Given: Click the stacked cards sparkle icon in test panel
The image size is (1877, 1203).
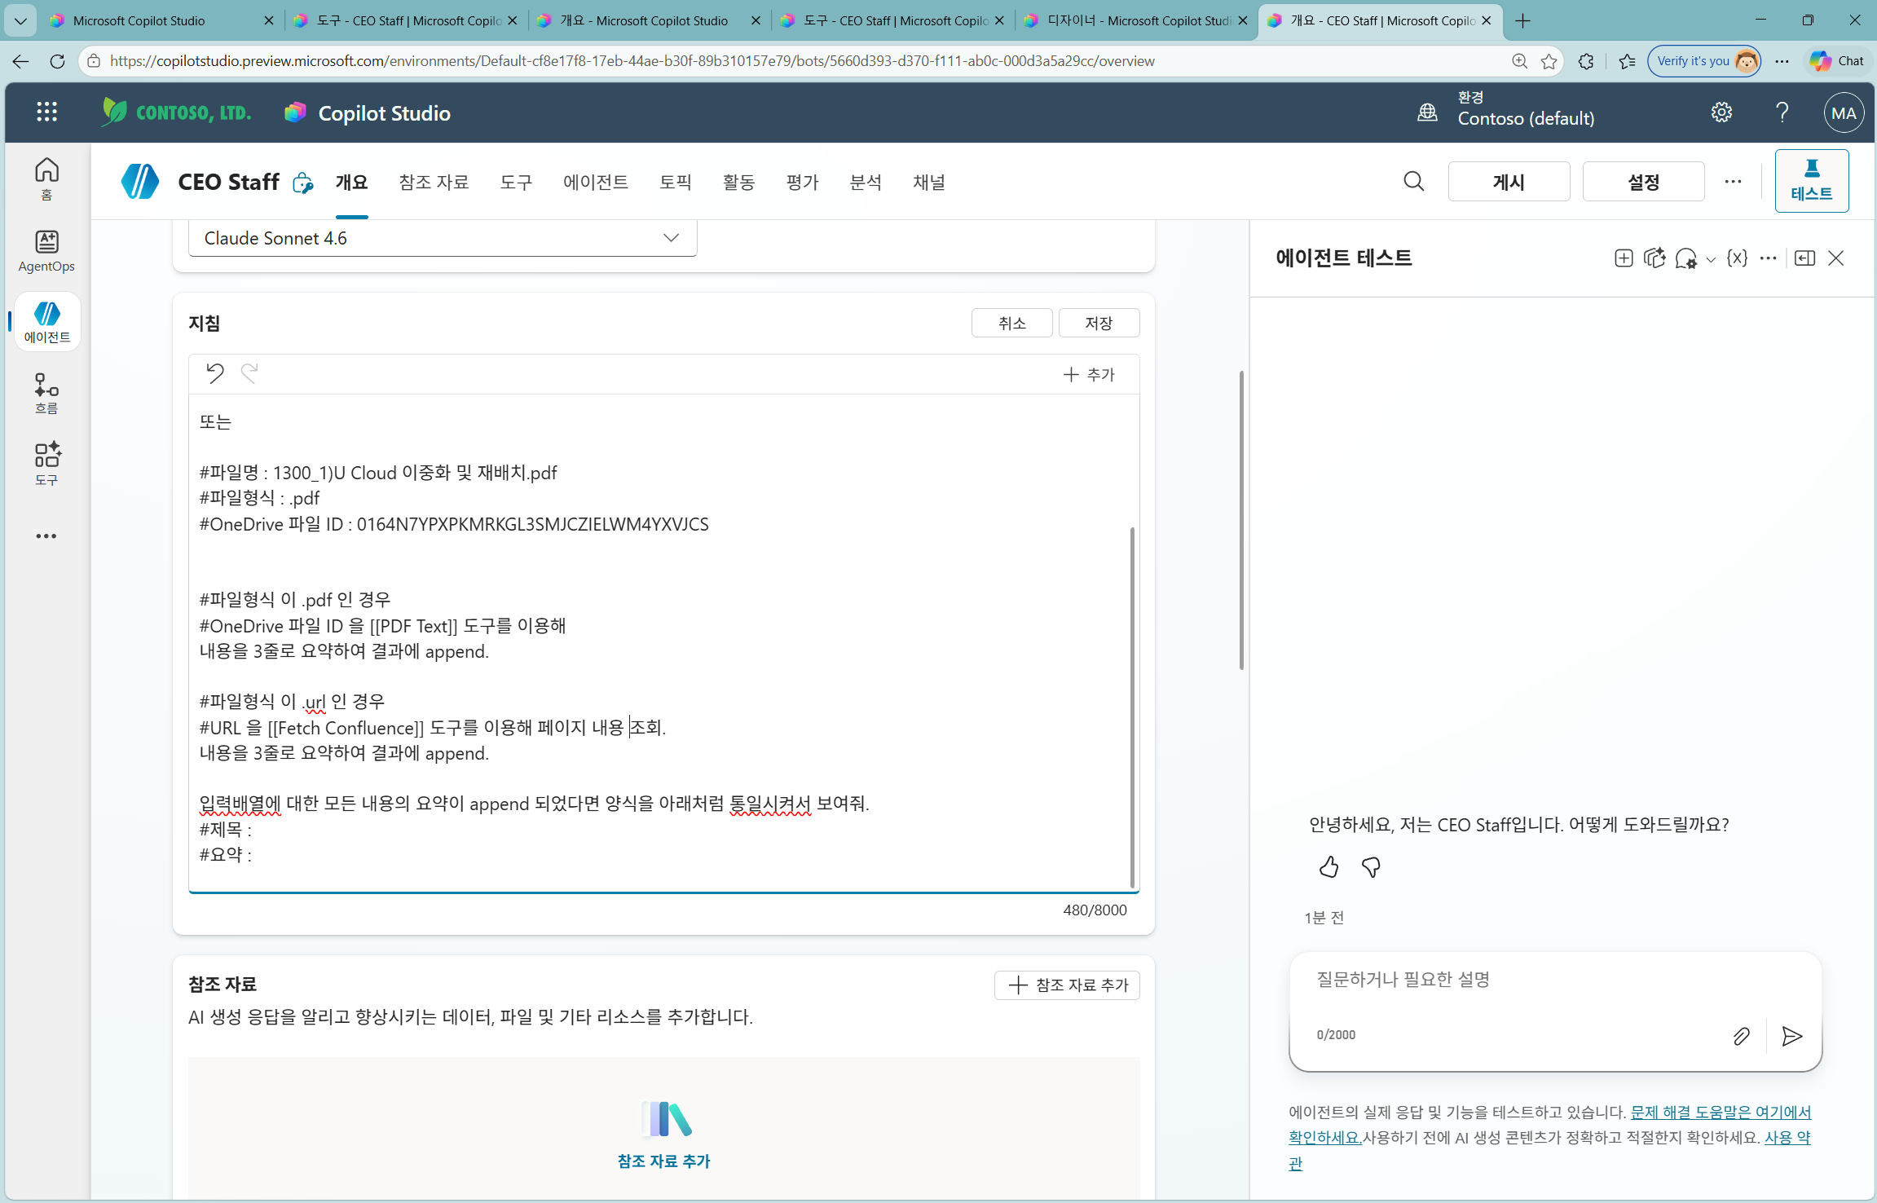Looking at the screenshot, I should [1654, 258].
